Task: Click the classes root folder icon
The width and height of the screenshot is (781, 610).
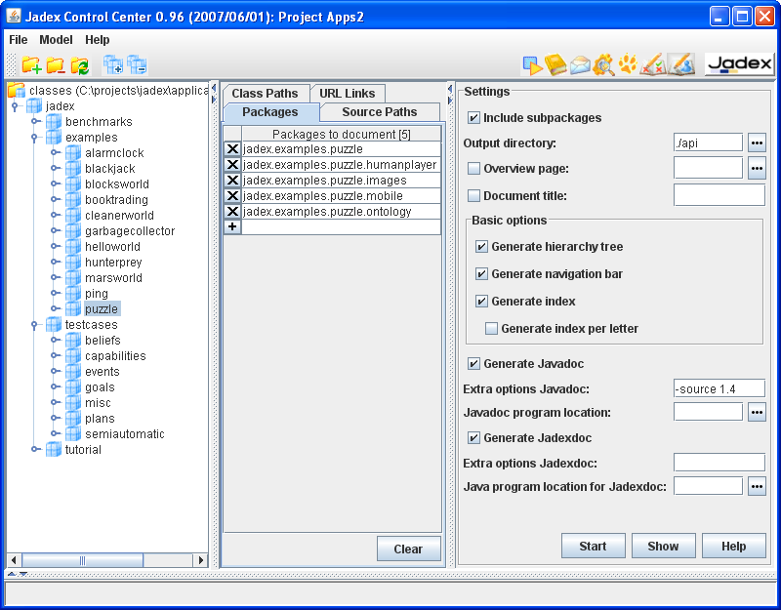Action: (17, 90)
